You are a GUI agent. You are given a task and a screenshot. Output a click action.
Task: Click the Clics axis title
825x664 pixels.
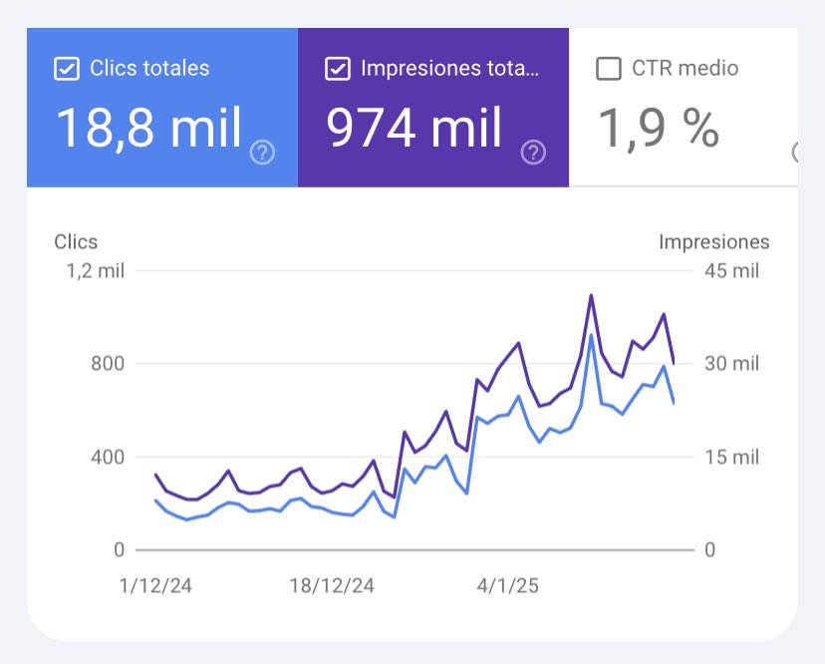click(x=75, y=242)
